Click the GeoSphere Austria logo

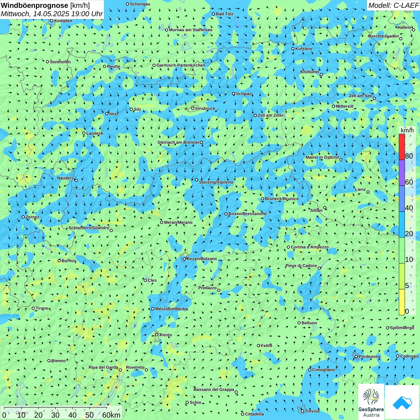point(371,402)
